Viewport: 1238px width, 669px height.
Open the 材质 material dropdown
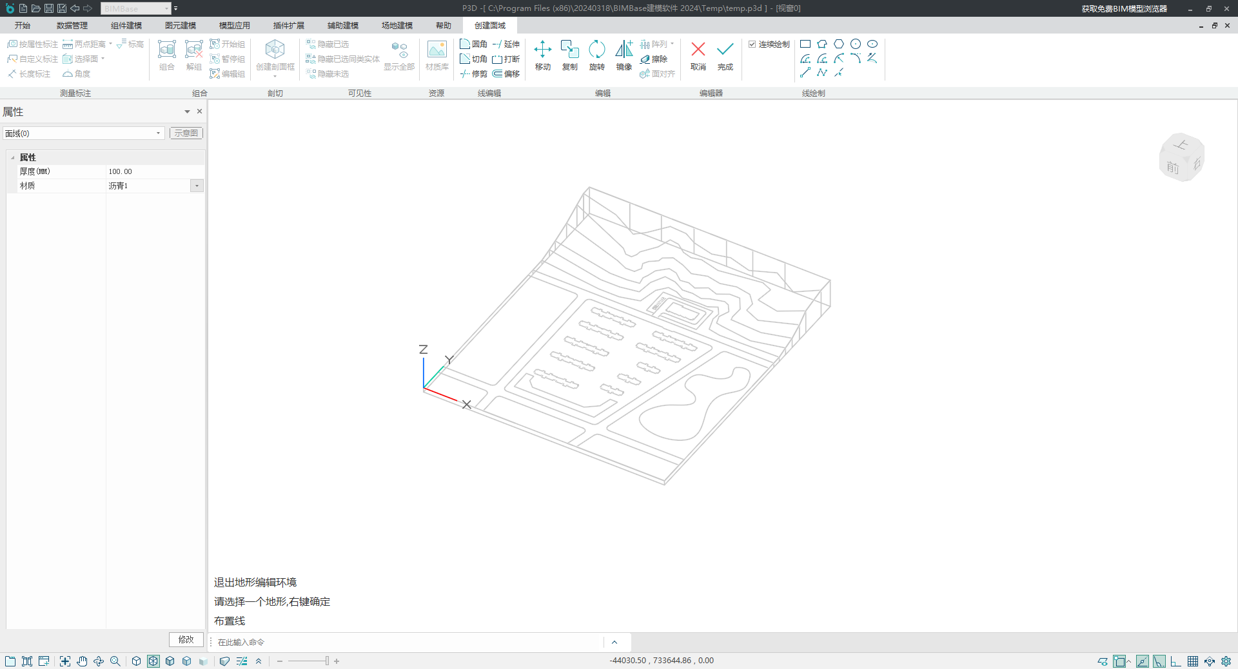coord(197,186)
